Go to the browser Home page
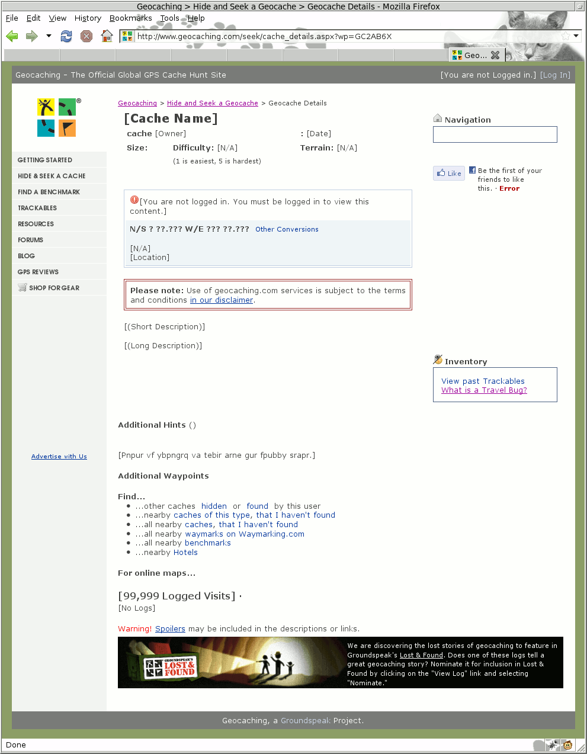The width and height of the screenshot is (587, 754). [x=107, y=36]
